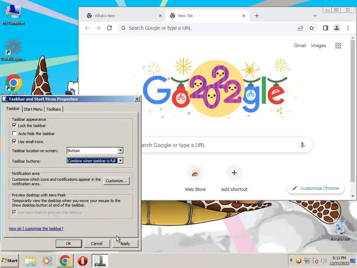
Task: Switch to the Start Menu tab
Action: tap(33, 109)
